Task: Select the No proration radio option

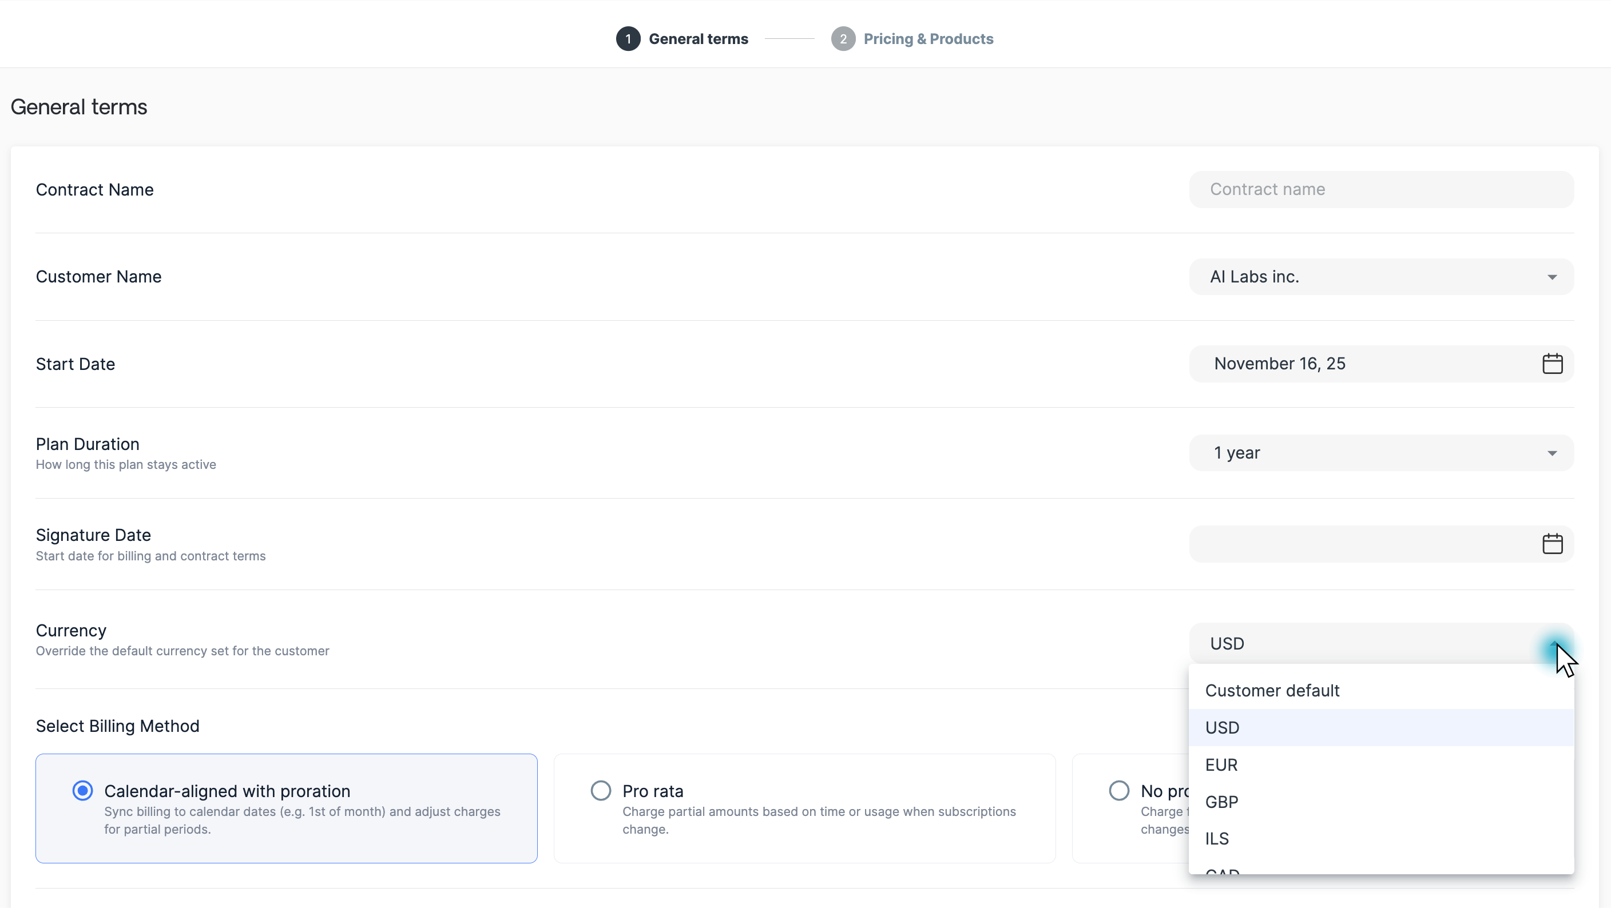Action: pyautogui.click(x=1119, y=791)
